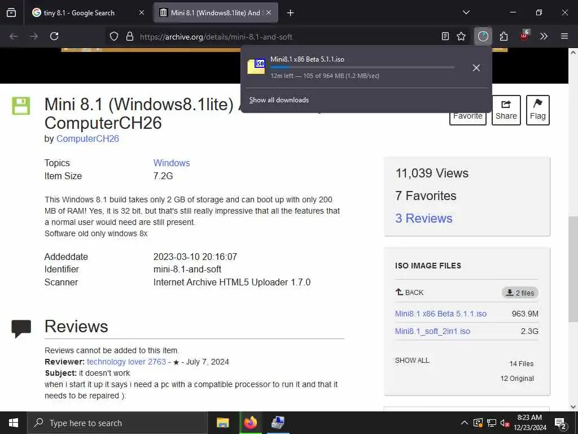Viewport: 578px width, 434px height.
Task: Show more tools overflow chevrons
Action: [x=544, y=36]
